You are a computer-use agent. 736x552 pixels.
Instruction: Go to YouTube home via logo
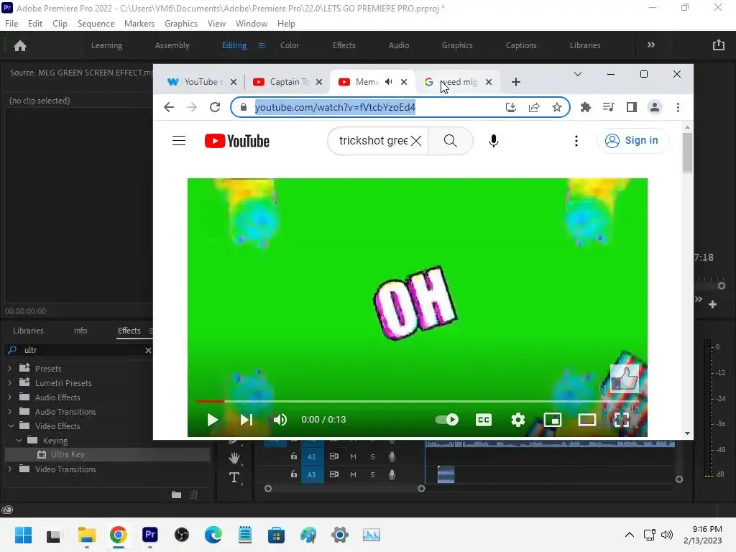(237, 141)
